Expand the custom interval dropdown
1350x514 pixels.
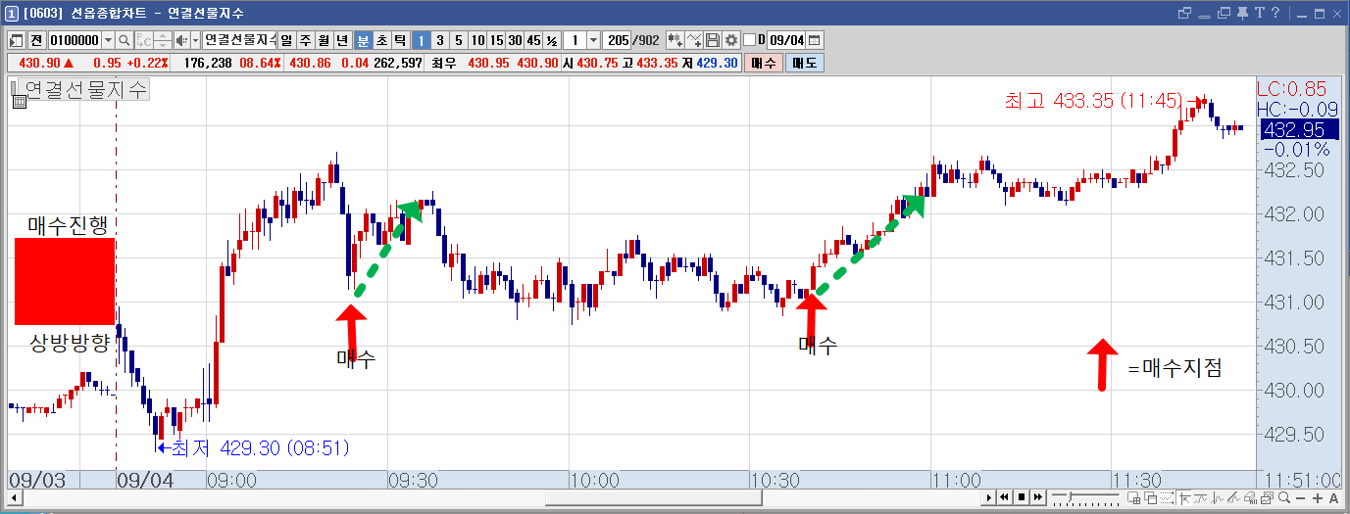click(x=593, y=40)
